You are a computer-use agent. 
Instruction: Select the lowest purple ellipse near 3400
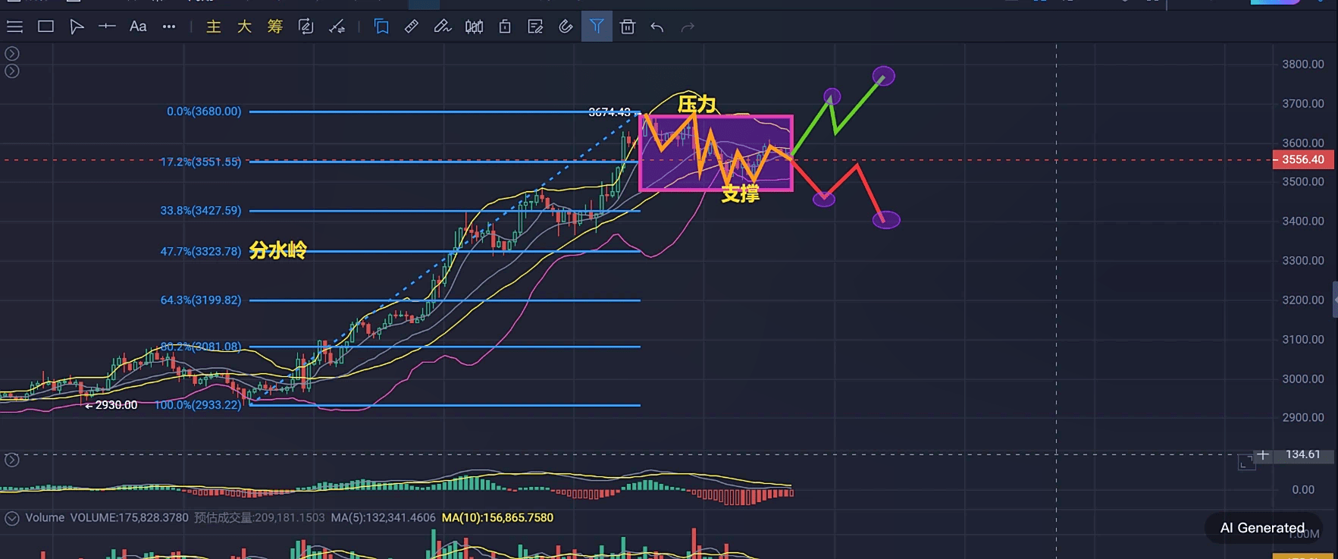[886, 220]
